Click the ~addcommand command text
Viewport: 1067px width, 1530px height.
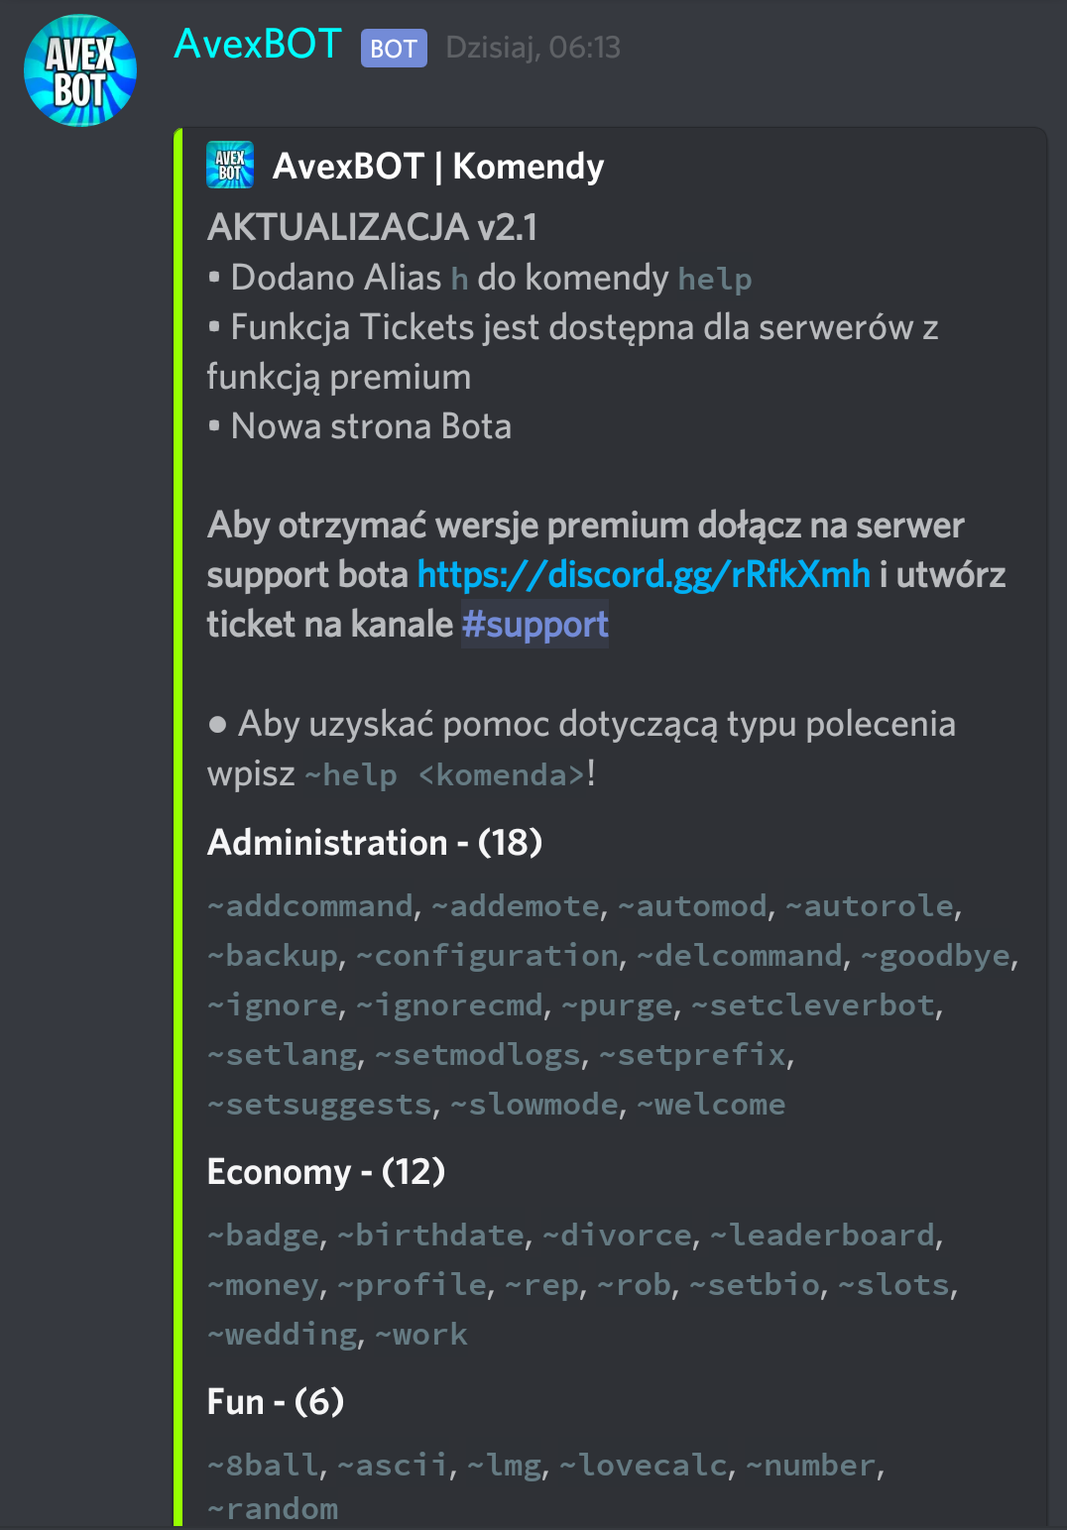tap(310, 906)
